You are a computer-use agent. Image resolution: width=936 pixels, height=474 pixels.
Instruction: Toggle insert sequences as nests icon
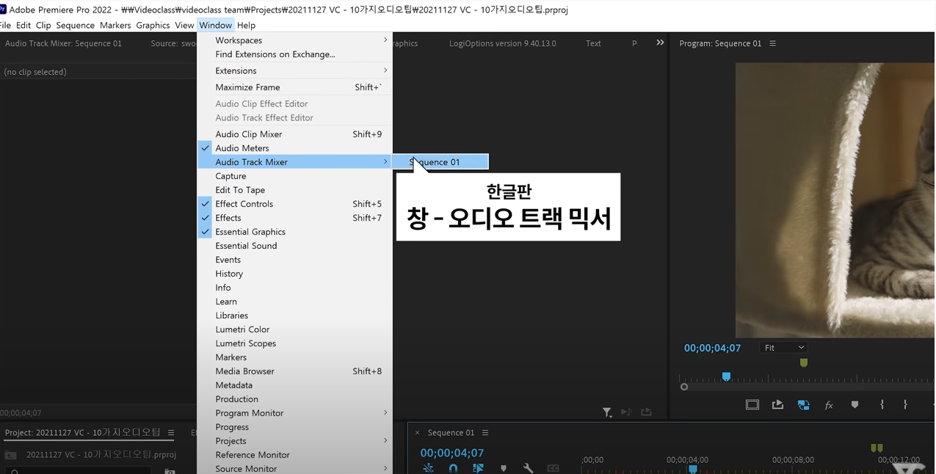428,468
